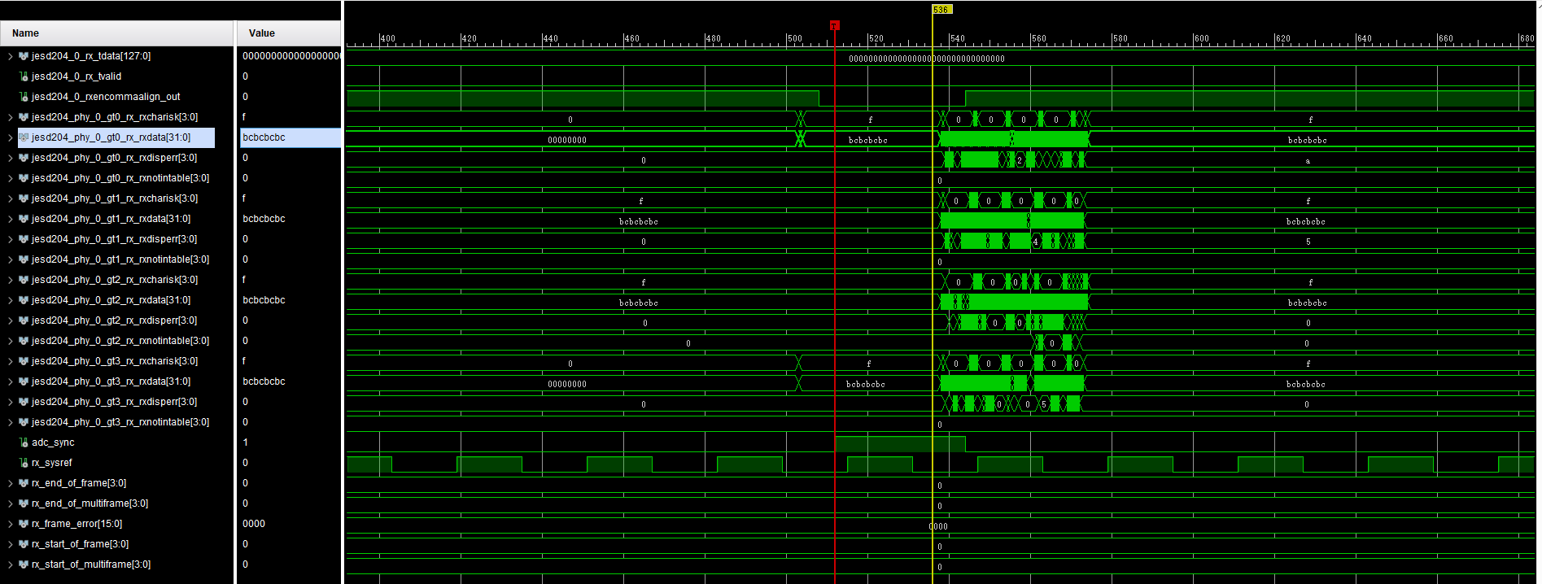Click the signal icon of rx_sysref

click(24, 463)
